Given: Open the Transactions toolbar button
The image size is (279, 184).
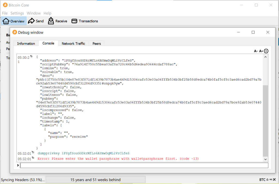Looking at the screenshot, I should pos(85,21).
